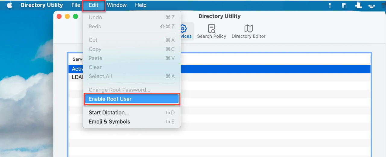Screen dimensions: 386x157
Task: Click the Undo menu entry
Action: [x=132, y=18]
